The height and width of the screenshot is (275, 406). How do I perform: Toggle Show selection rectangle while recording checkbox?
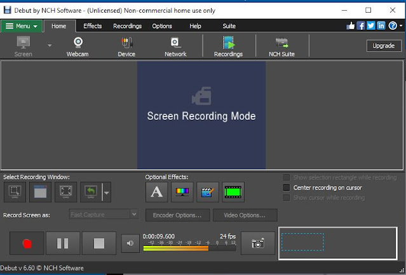(287, 177)
